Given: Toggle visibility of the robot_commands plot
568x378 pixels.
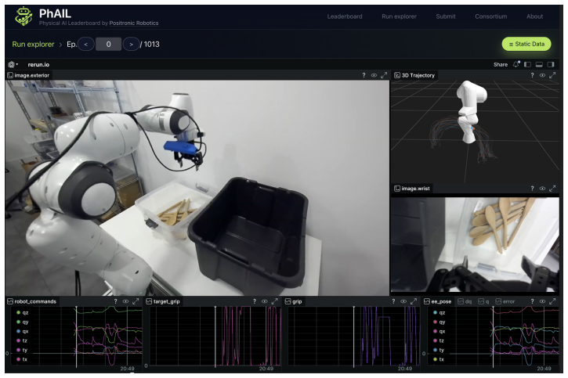Looking at the screenshot, I should [125, 301].
